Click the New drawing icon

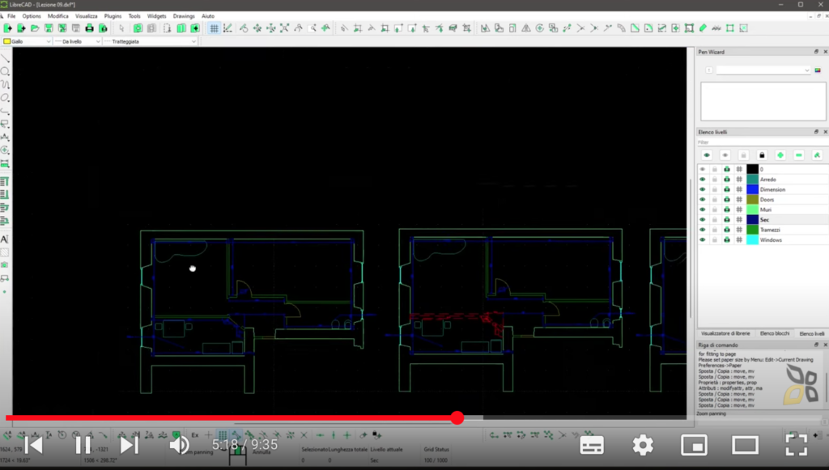[x=7, y=28]
